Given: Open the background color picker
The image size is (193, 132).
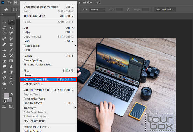Looking at the screenshot, I should pos(10,100).
